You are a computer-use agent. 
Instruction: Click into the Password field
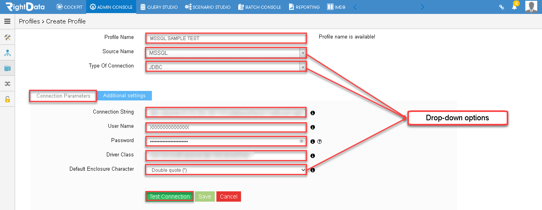click(226, 141)
